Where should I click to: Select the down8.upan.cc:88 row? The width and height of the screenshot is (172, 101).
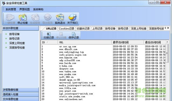[x=103, y=80]
